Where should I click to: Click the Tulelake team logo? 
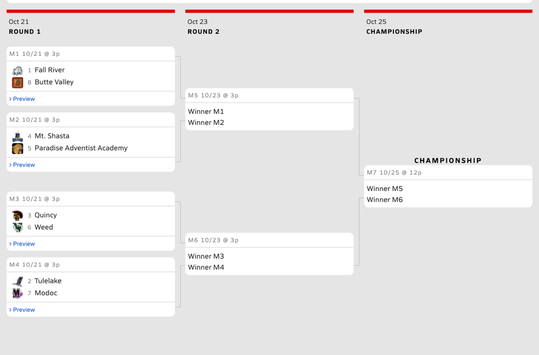(17, 281)
